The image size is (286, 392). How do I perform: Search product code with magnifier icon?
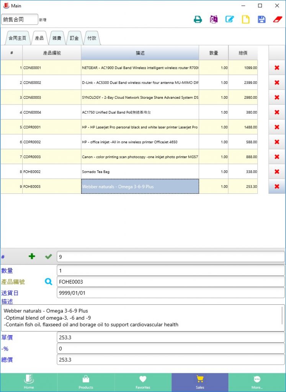(49, 282)
